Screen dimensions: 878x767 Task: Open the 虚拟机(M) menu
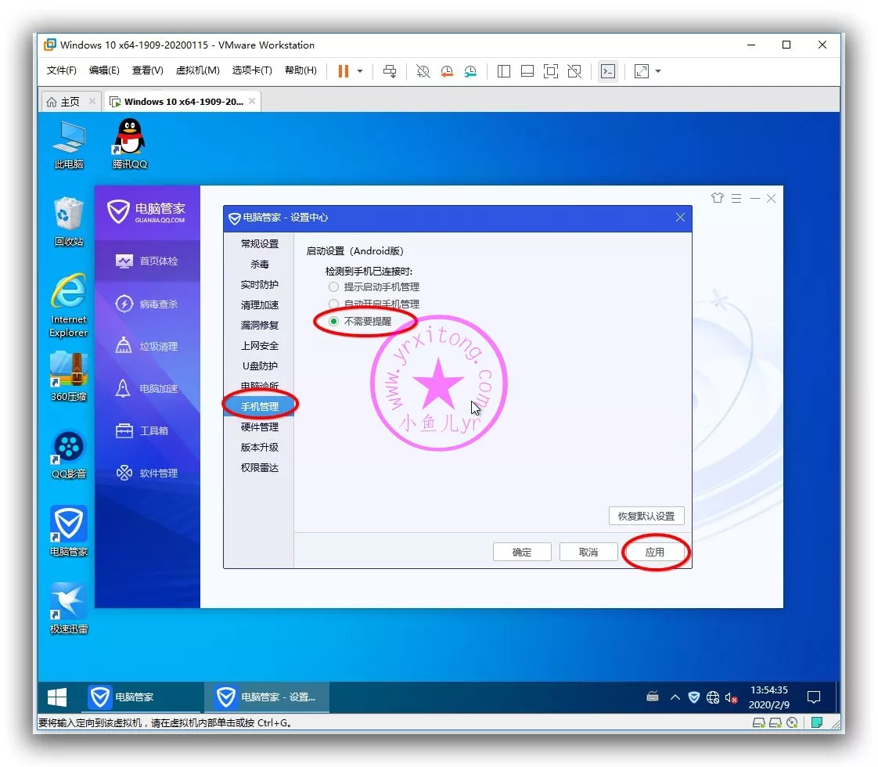click(197, 70)
